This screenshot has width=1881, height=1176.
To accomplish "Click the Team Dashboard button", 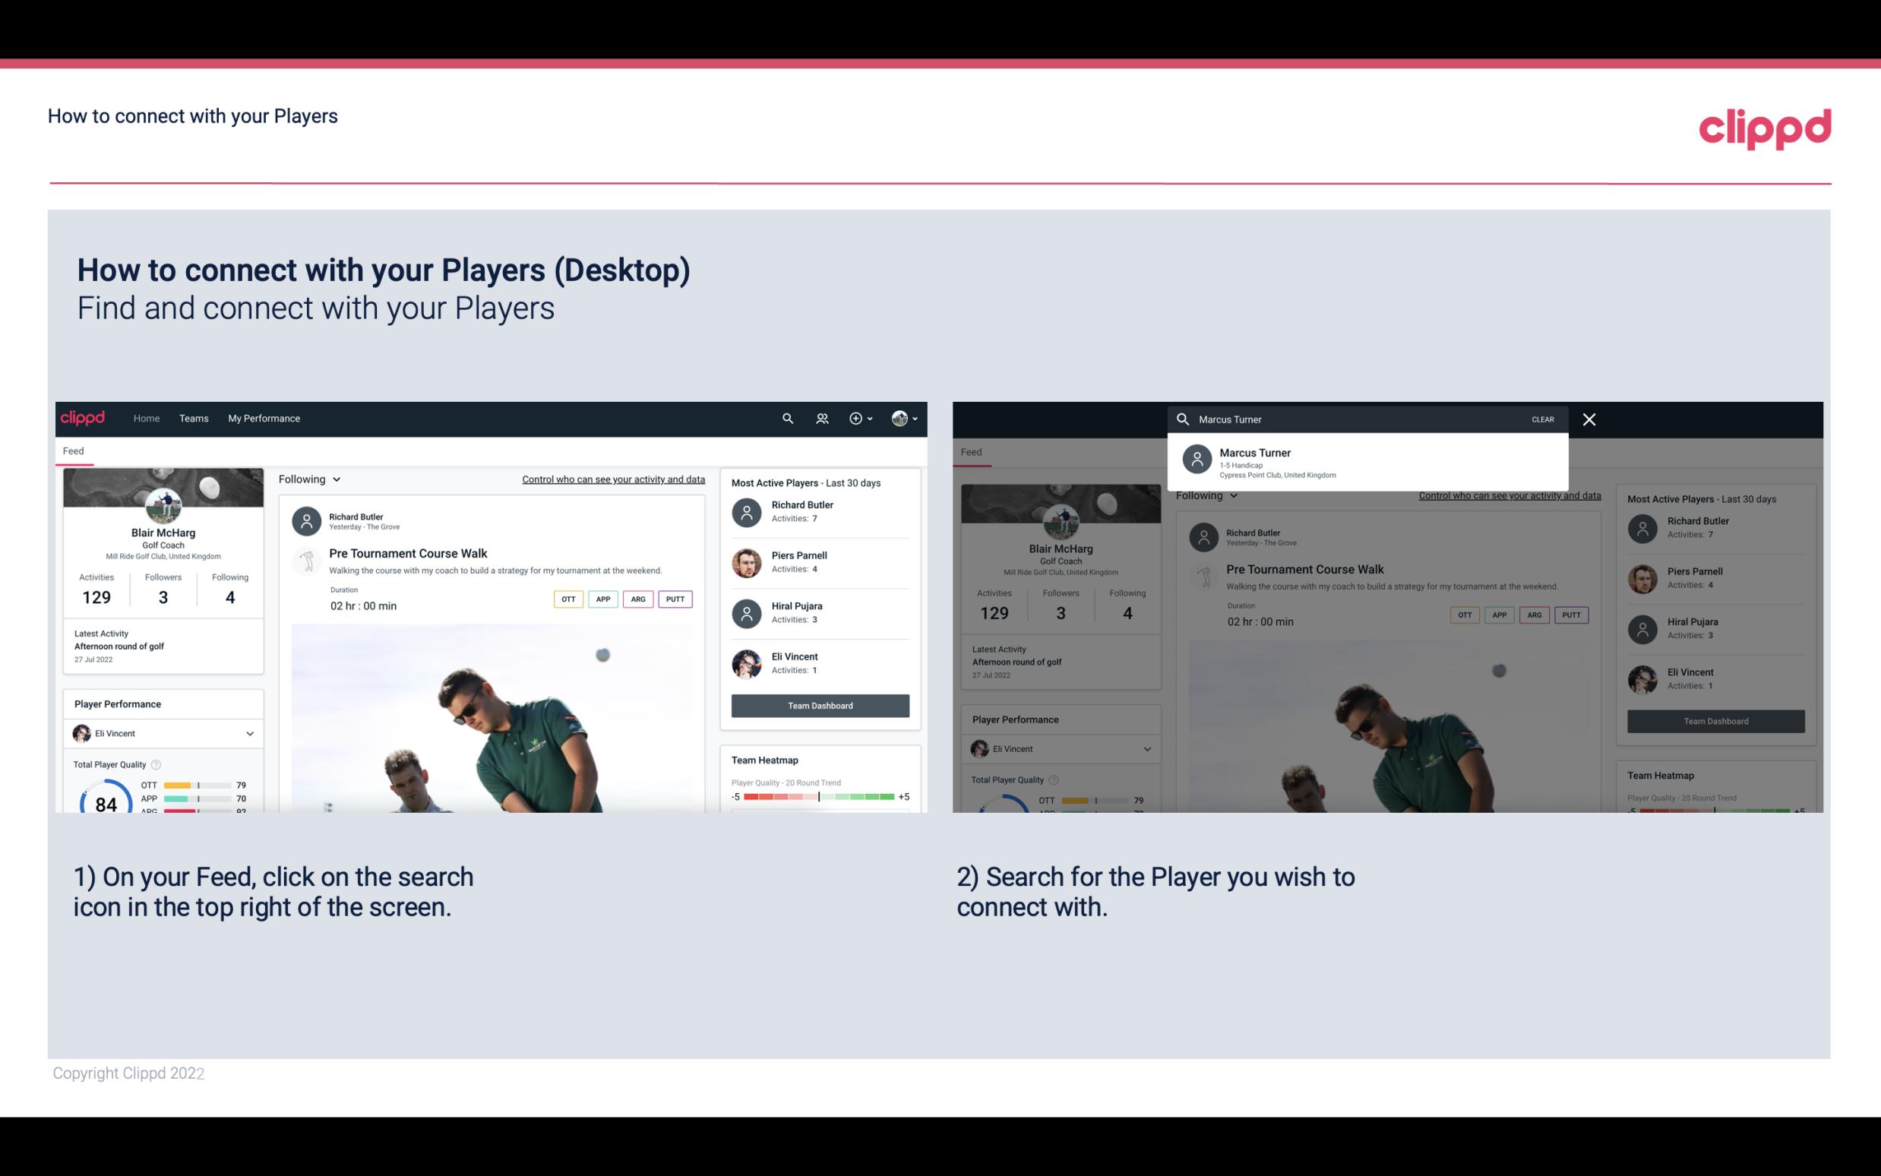I will pyautogui.click(x=819, y=704).
